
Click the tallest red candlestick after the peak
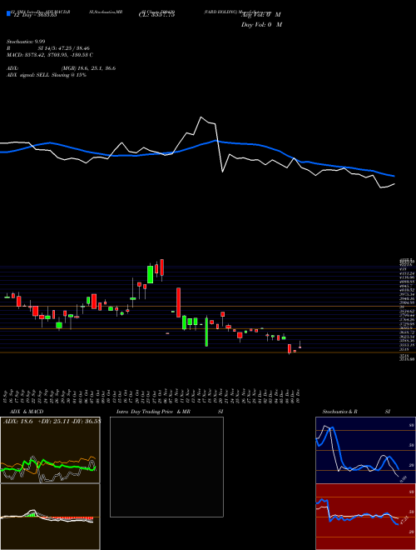178,302
